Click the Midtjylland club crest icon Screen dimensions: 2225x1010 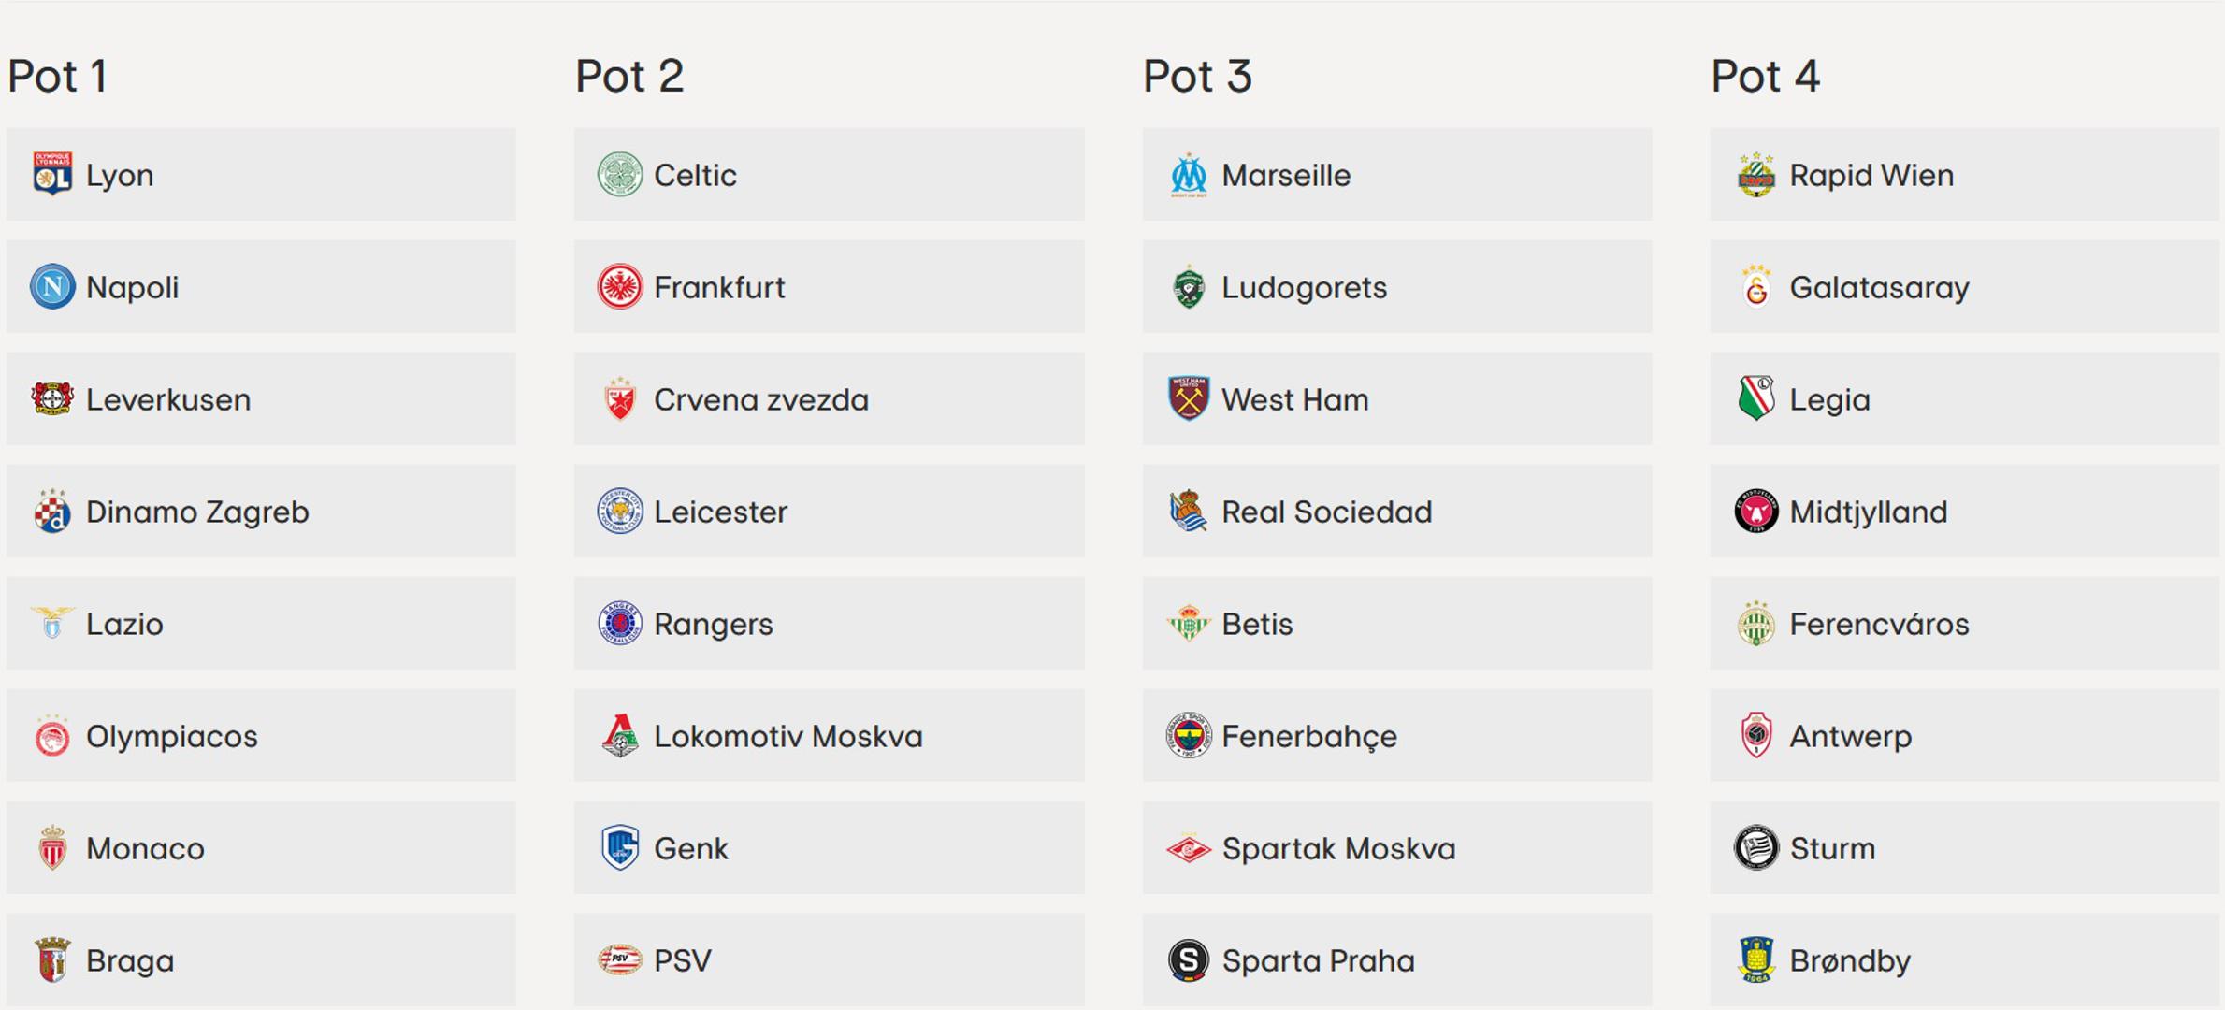coord(1756,512)
